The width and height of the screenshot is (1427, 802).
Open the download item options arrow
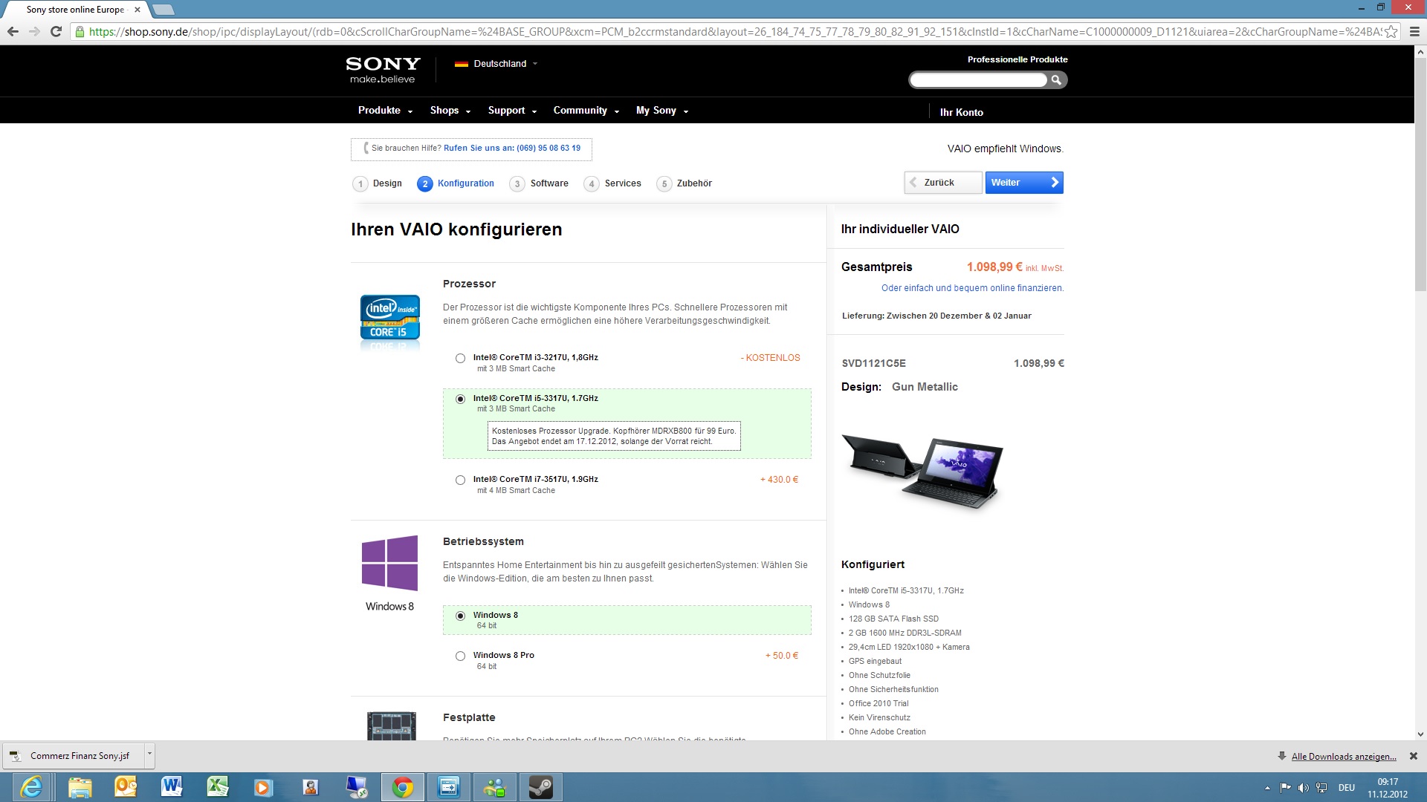[x=149, y=755]
